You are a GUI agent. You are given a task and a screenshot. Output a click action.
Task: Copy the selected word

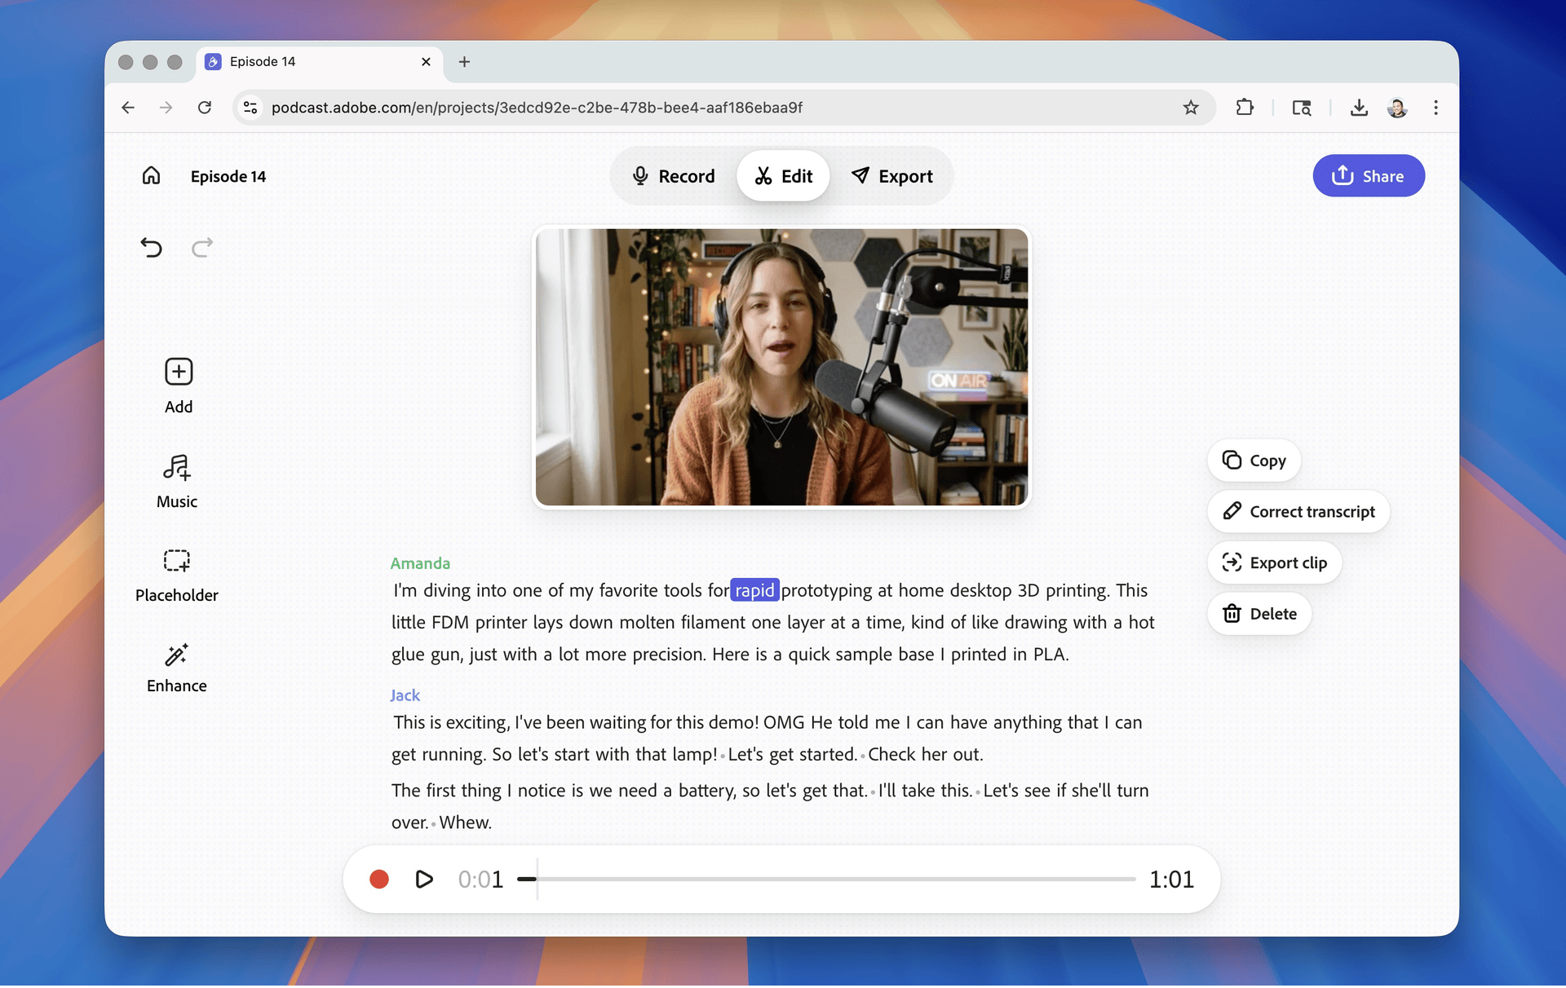pyautogui.click(x=1254, y=461)
